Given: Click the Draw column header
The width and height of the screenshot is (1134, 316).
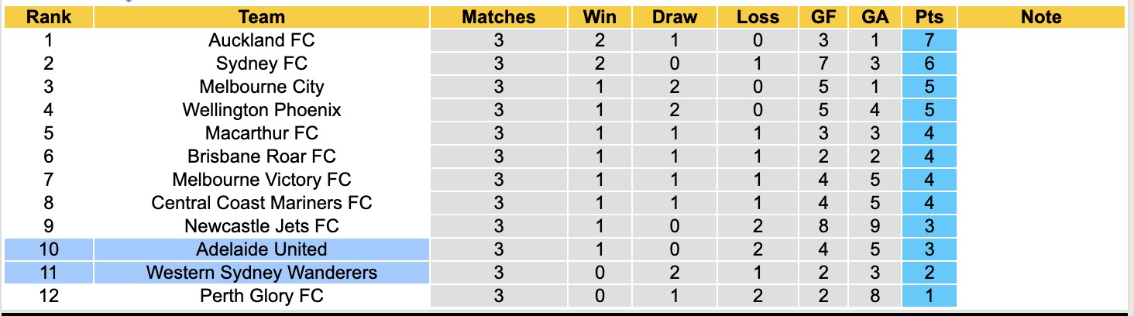Looking at the screenshot, I should [x=674, y=17].
